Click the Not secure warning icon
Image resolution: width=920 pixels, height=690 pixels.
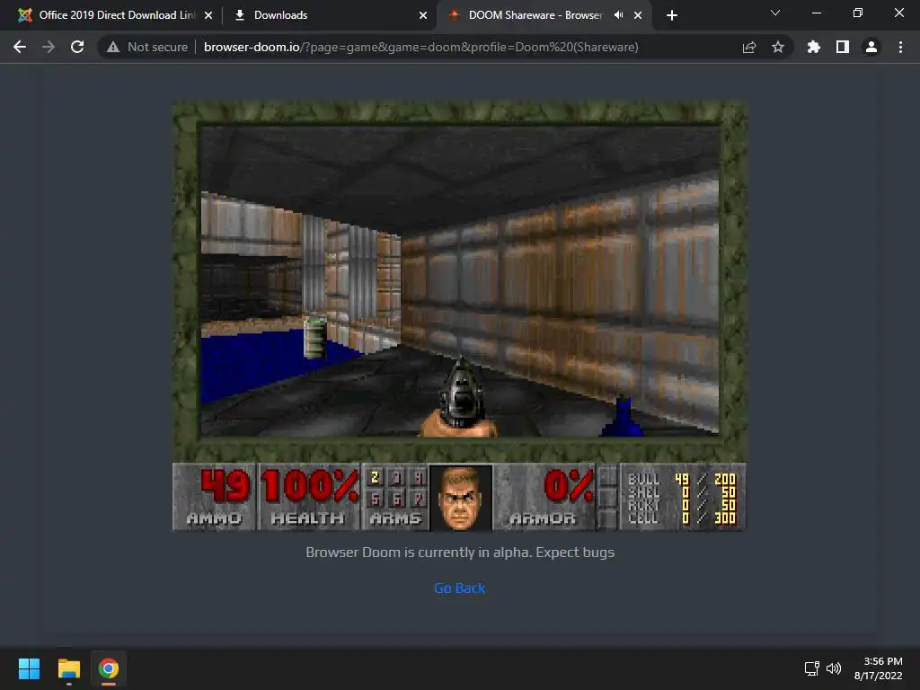point(113,47)
